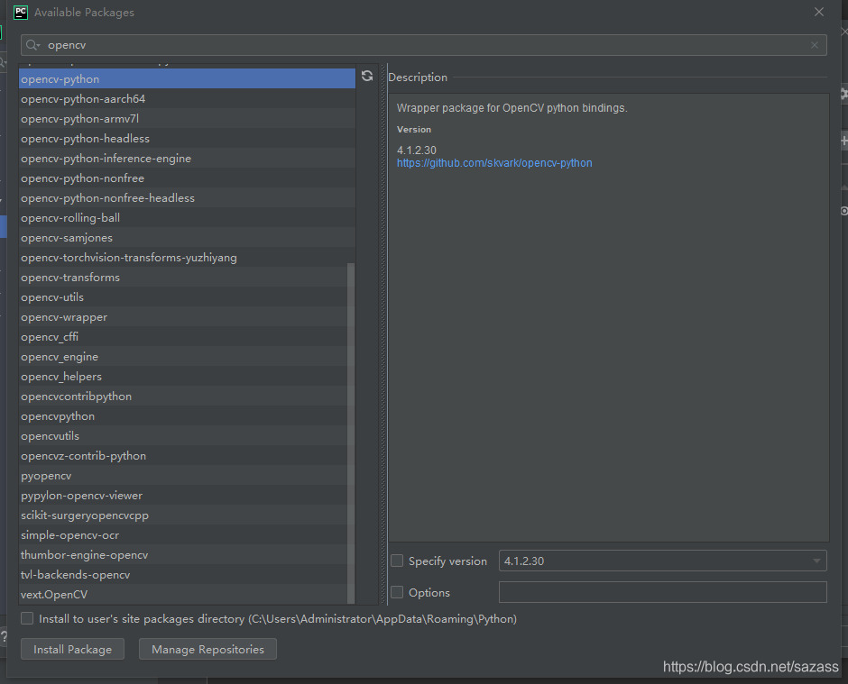The width and height of the screenshot is (848, 684).
Task: Select simple-opencv-ocr package
Action: [x=183, y=535]
